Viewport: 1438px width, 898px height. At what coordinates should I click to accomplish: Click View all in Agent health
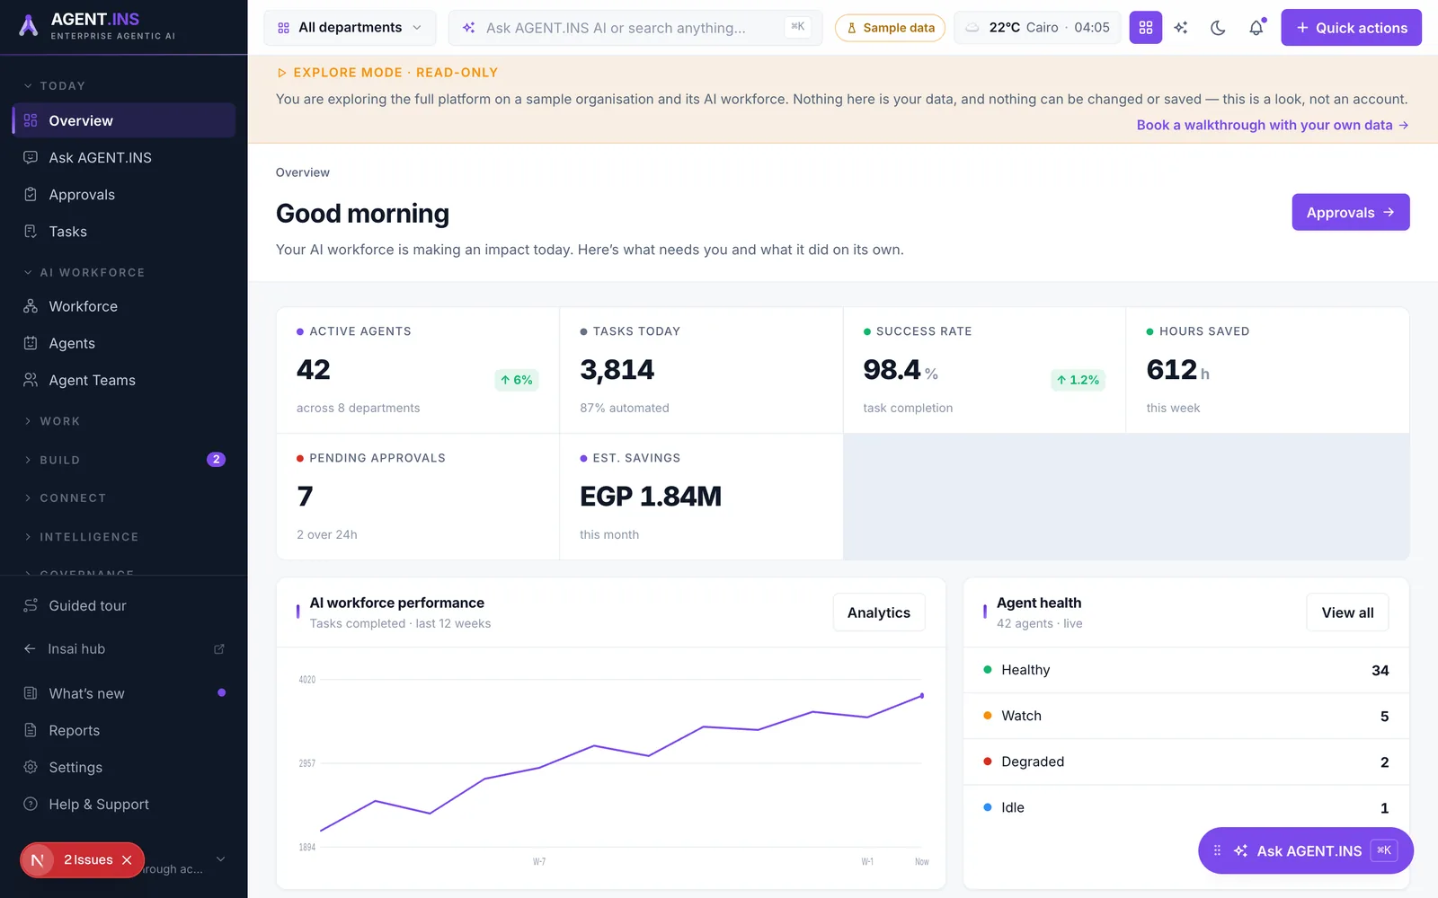(1347, 612)
